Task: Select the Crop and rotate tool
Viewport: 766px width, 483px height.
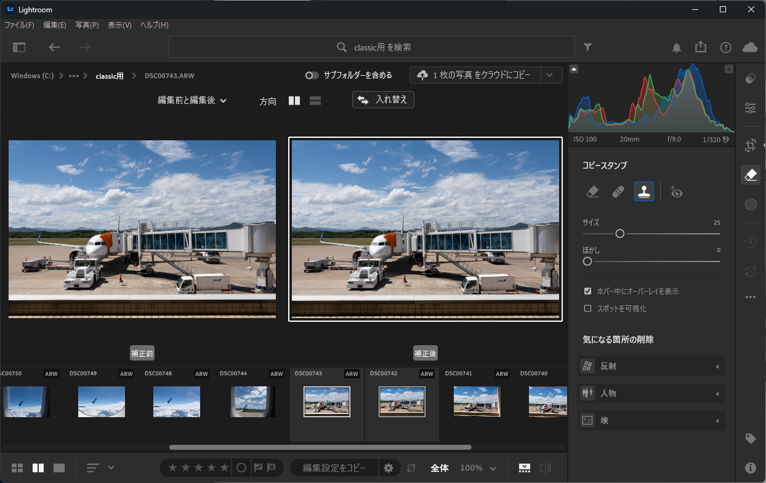Action: (751, 146)
